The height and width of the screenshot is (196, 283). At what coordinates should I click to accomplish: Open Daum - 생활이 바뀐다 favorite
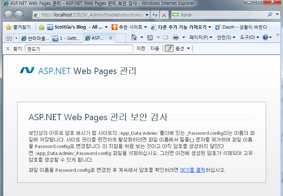(241, 27)
